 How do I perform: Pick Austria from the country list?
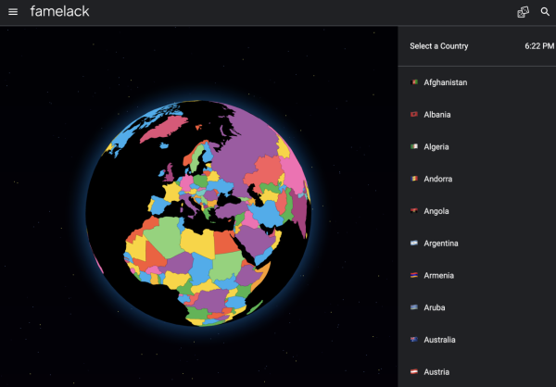436,372
